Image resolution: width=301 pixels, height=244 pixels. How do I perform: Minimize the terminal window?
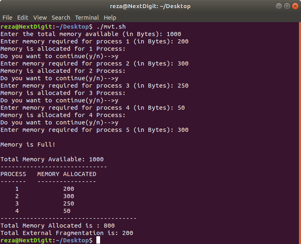coord(279,6)
